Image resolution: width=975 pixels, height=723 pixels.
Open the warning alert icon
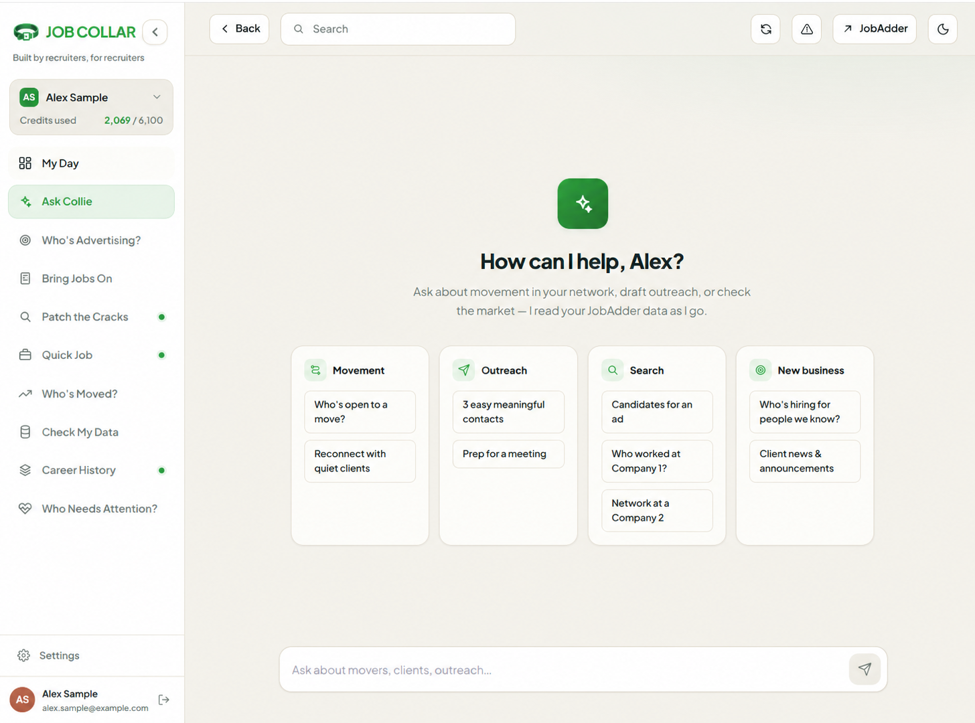pyautogui.click(x=806, y=29)
